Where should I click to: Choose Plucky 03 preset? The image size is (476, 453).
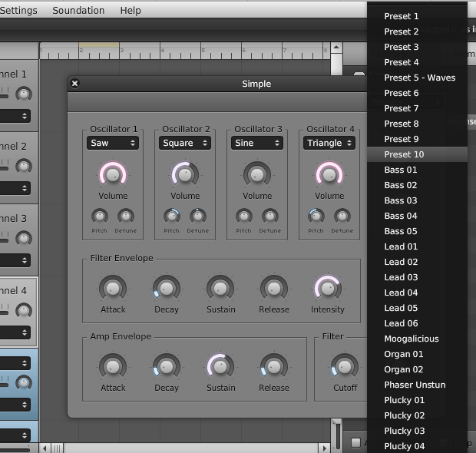tap(417, 431)
